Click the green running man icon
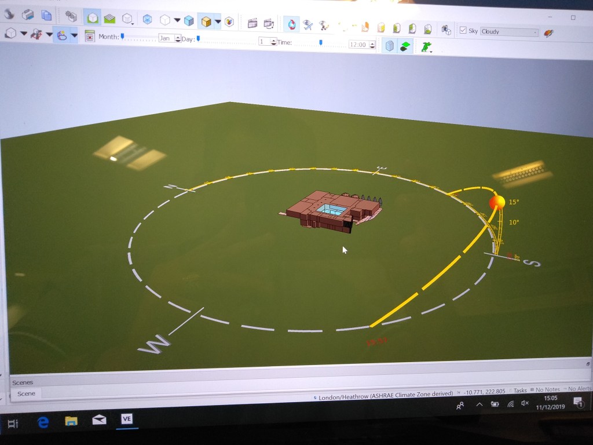 pos(426,47)
